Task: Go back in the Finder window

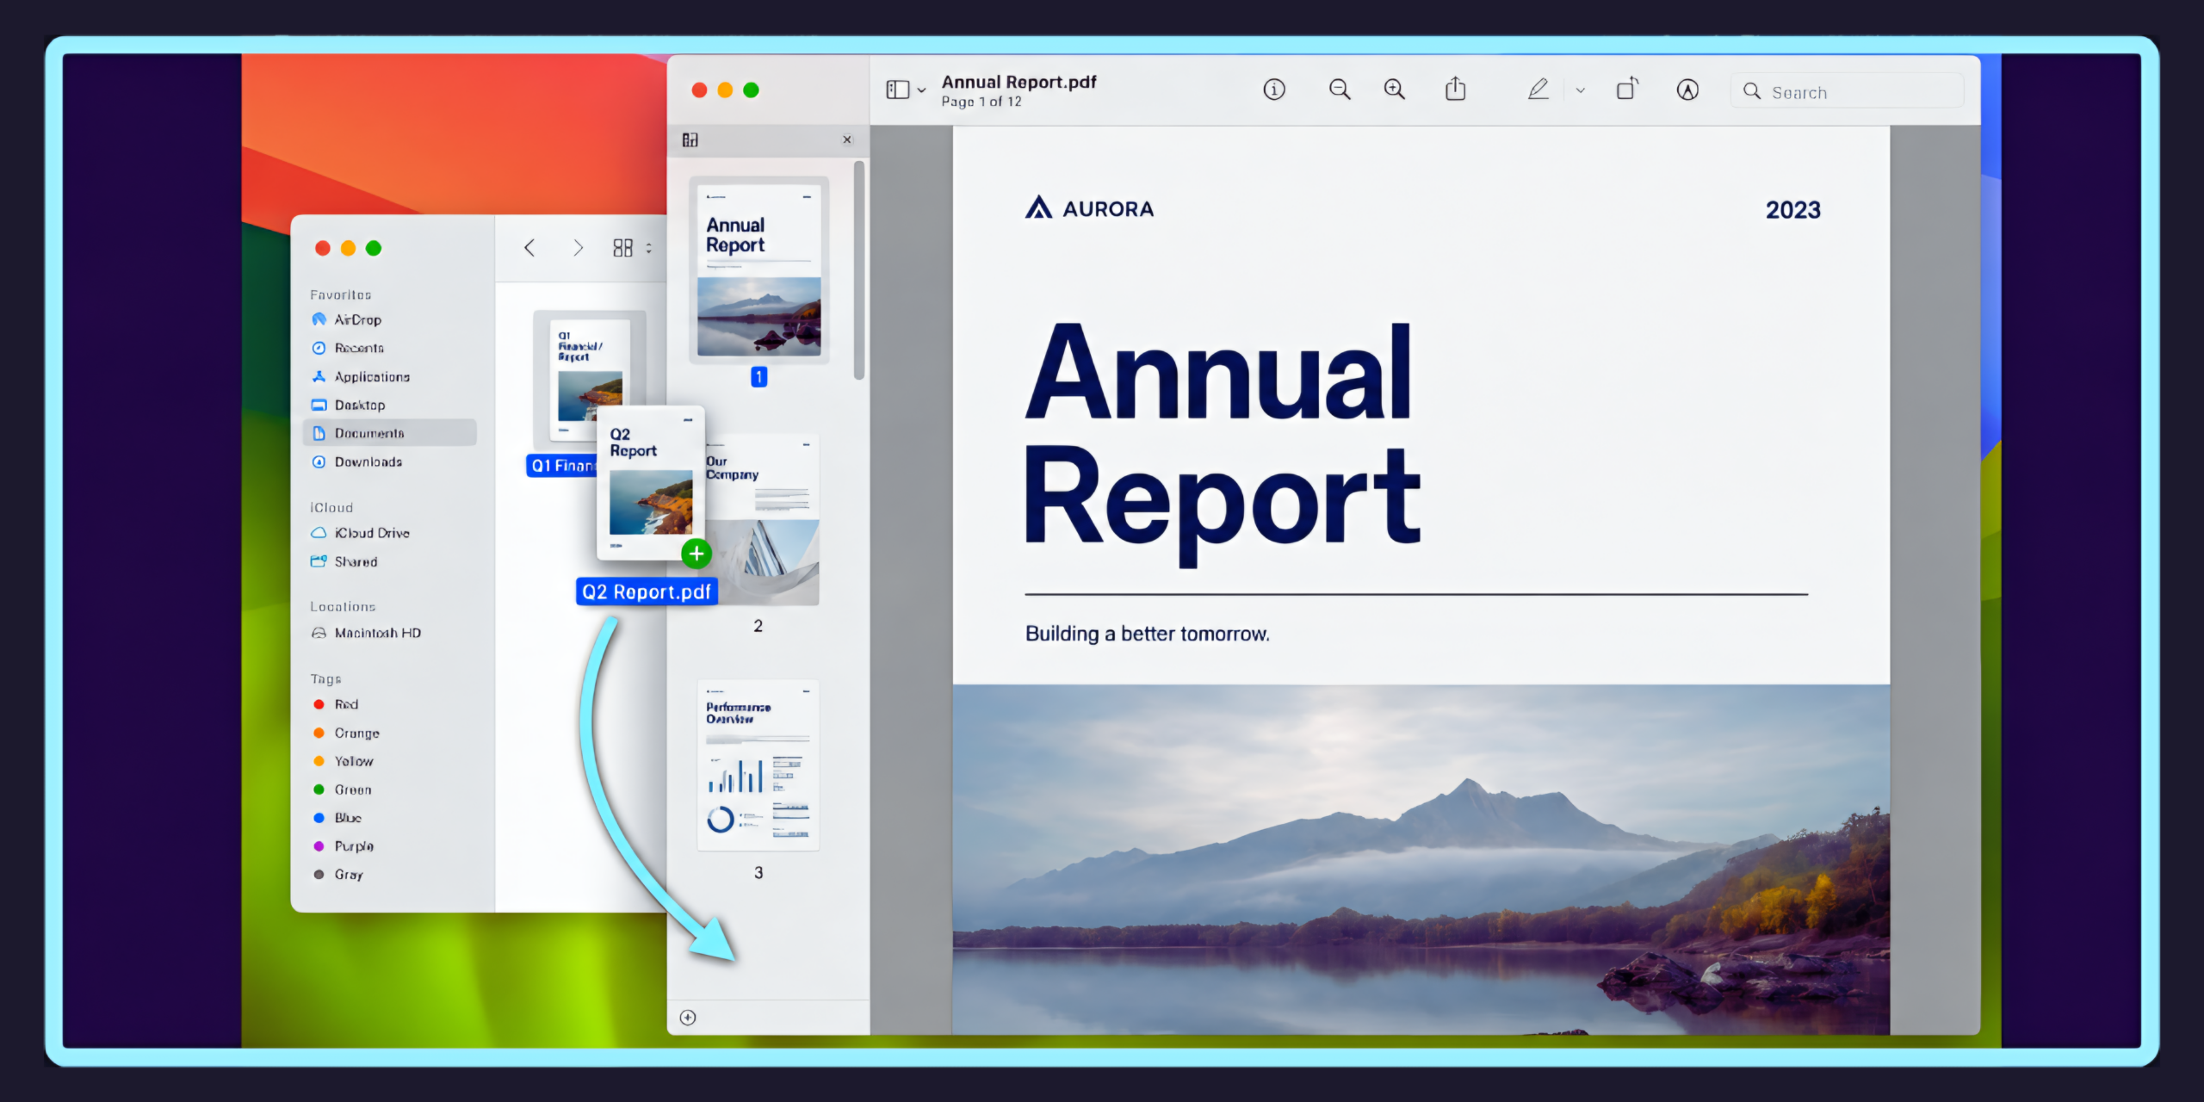Action: [x=529, y=248]
